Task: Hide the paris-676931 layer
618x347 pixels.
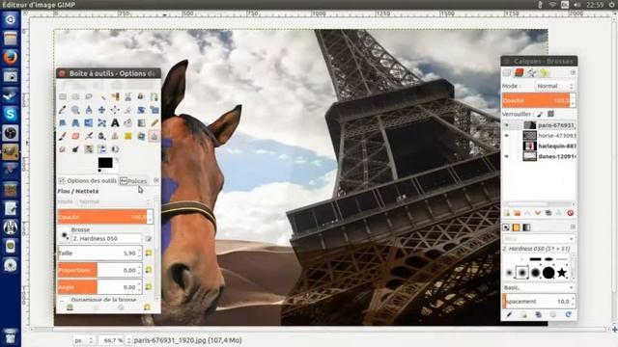Action: pyautogui.click(x=507, y=125)
